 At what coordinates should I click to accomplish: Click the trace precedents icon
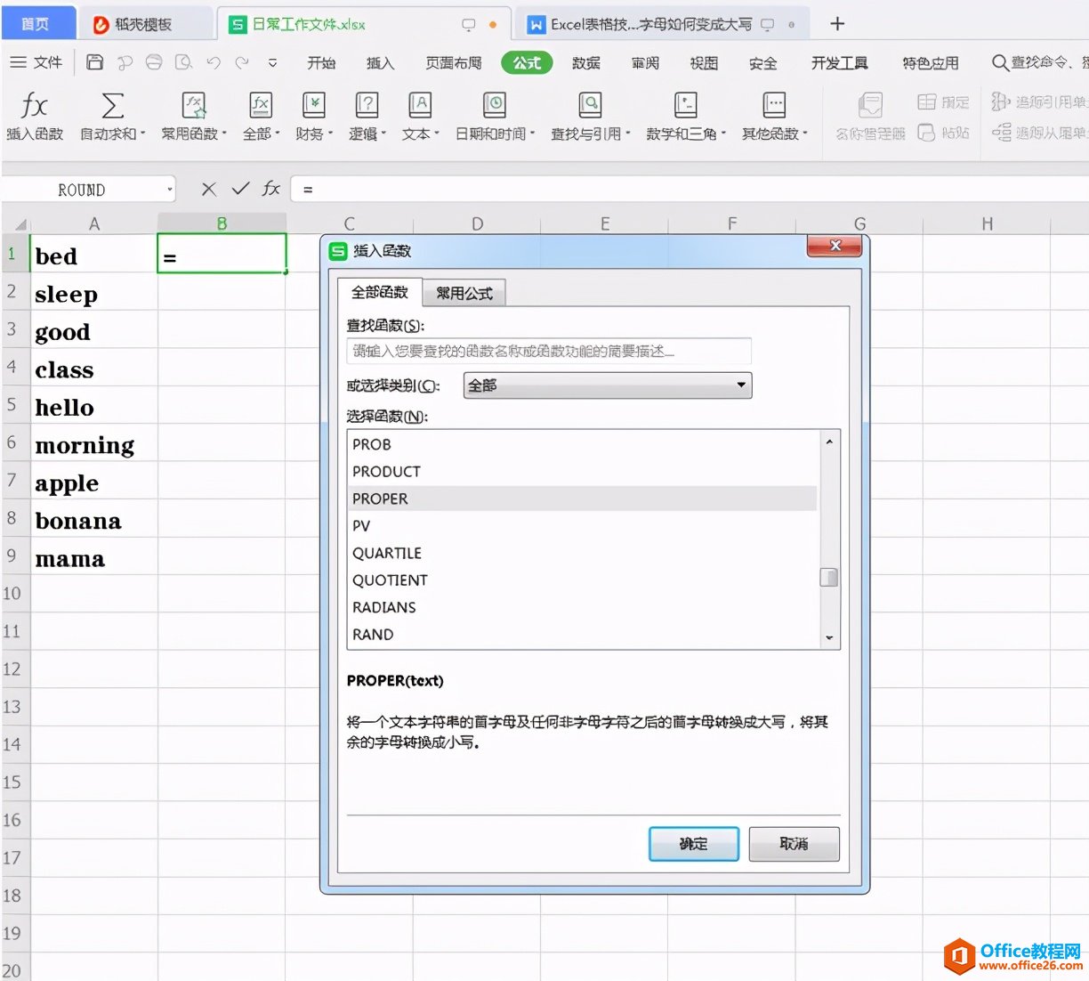coord(1001,101)
